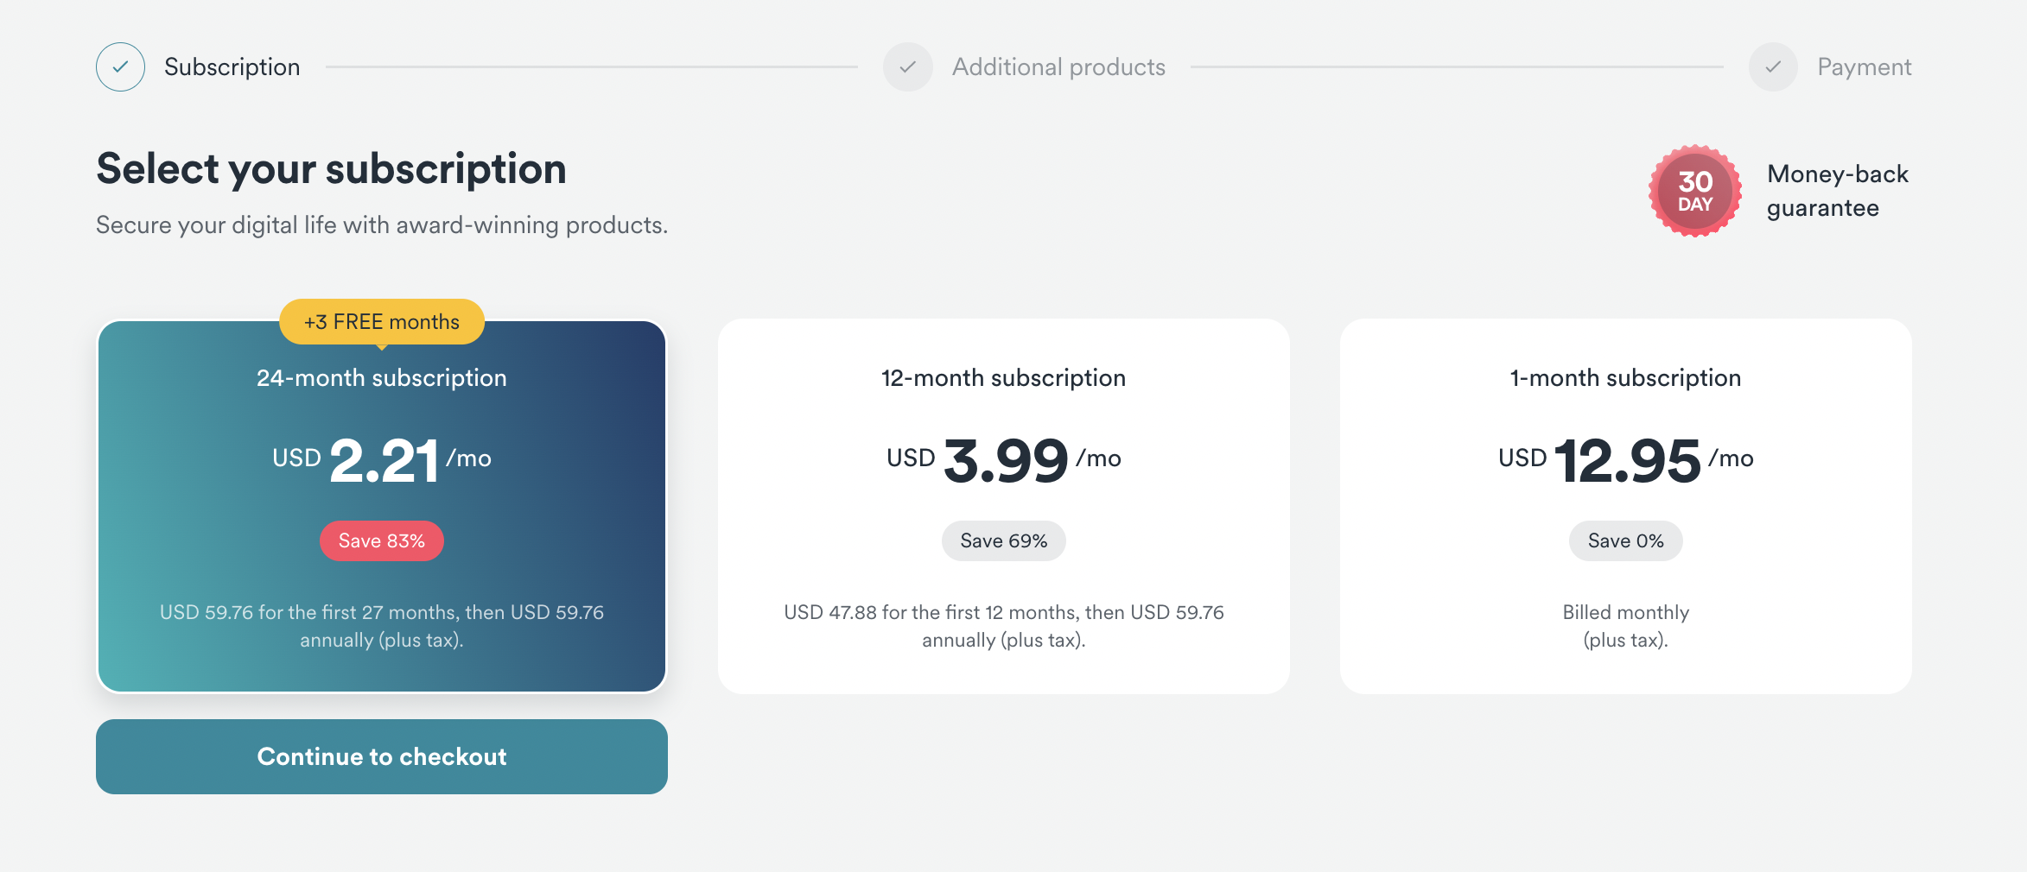Click the red Save 83% badge
Image resolution: width=2027 pixels, height=872 pixels.
(381, 540)
